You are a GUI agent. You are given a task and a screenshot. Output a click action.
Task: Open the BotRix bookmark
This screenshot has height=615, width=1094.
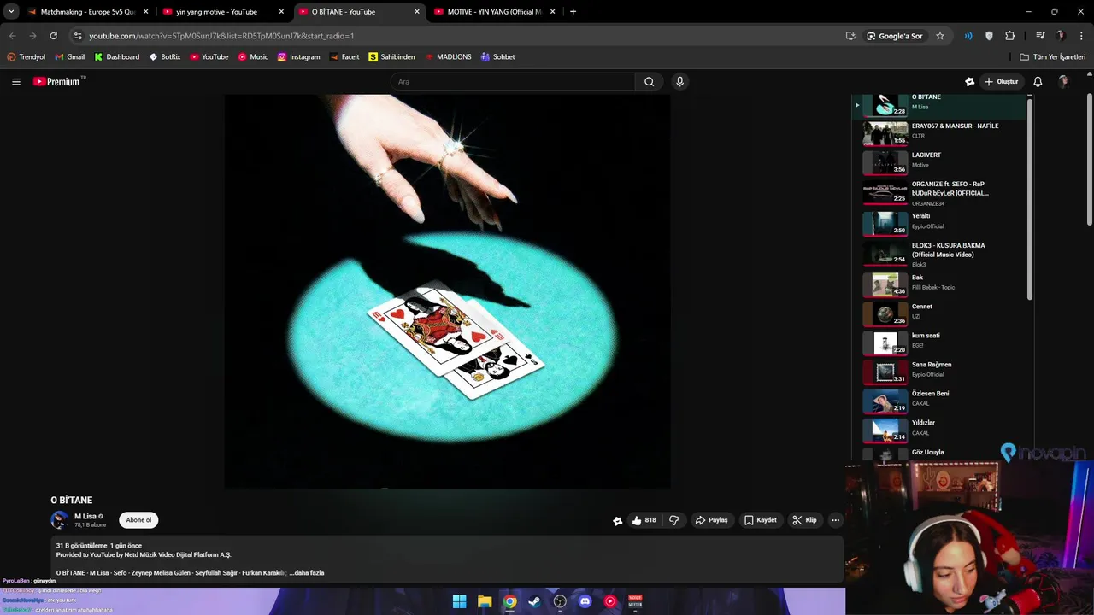164,57
